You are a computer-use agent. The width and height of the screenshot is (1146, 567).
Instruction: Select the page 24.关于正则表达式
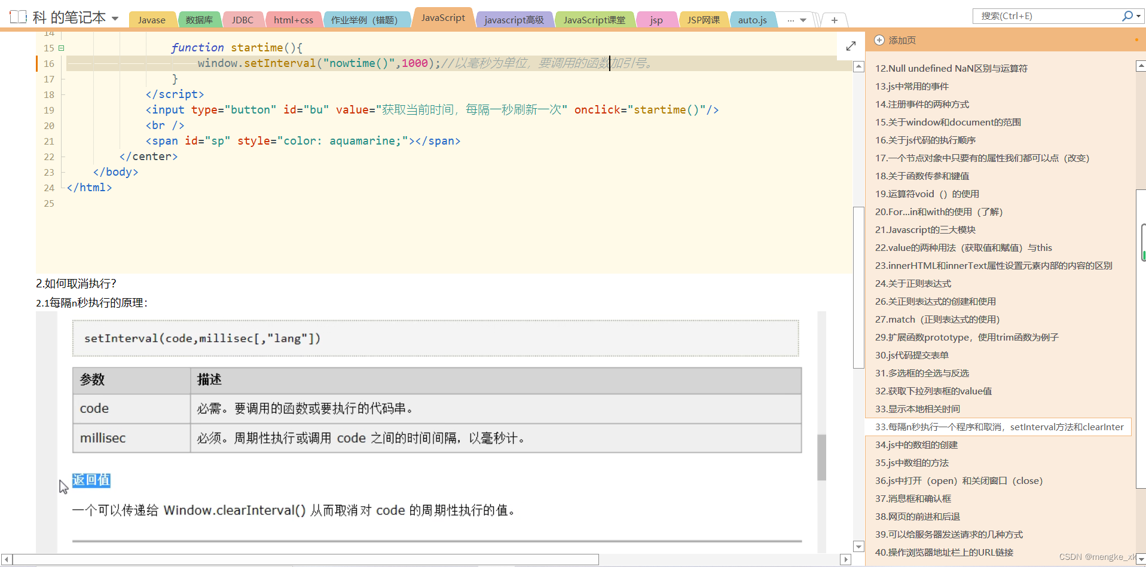tap(913, 283)
